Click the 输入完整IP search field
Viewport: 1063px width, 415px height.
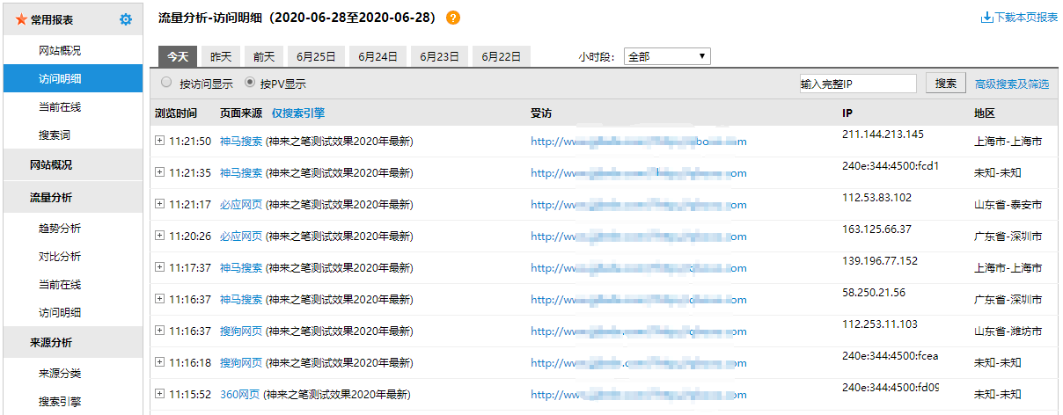pyautogui.click(x=858, y=84)
